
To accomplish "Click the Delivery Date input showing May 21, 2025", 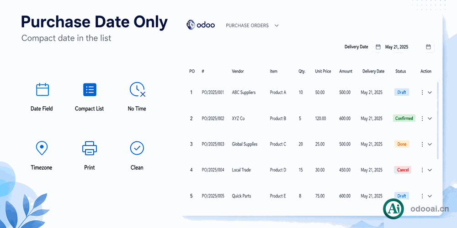I will (403, 47).
